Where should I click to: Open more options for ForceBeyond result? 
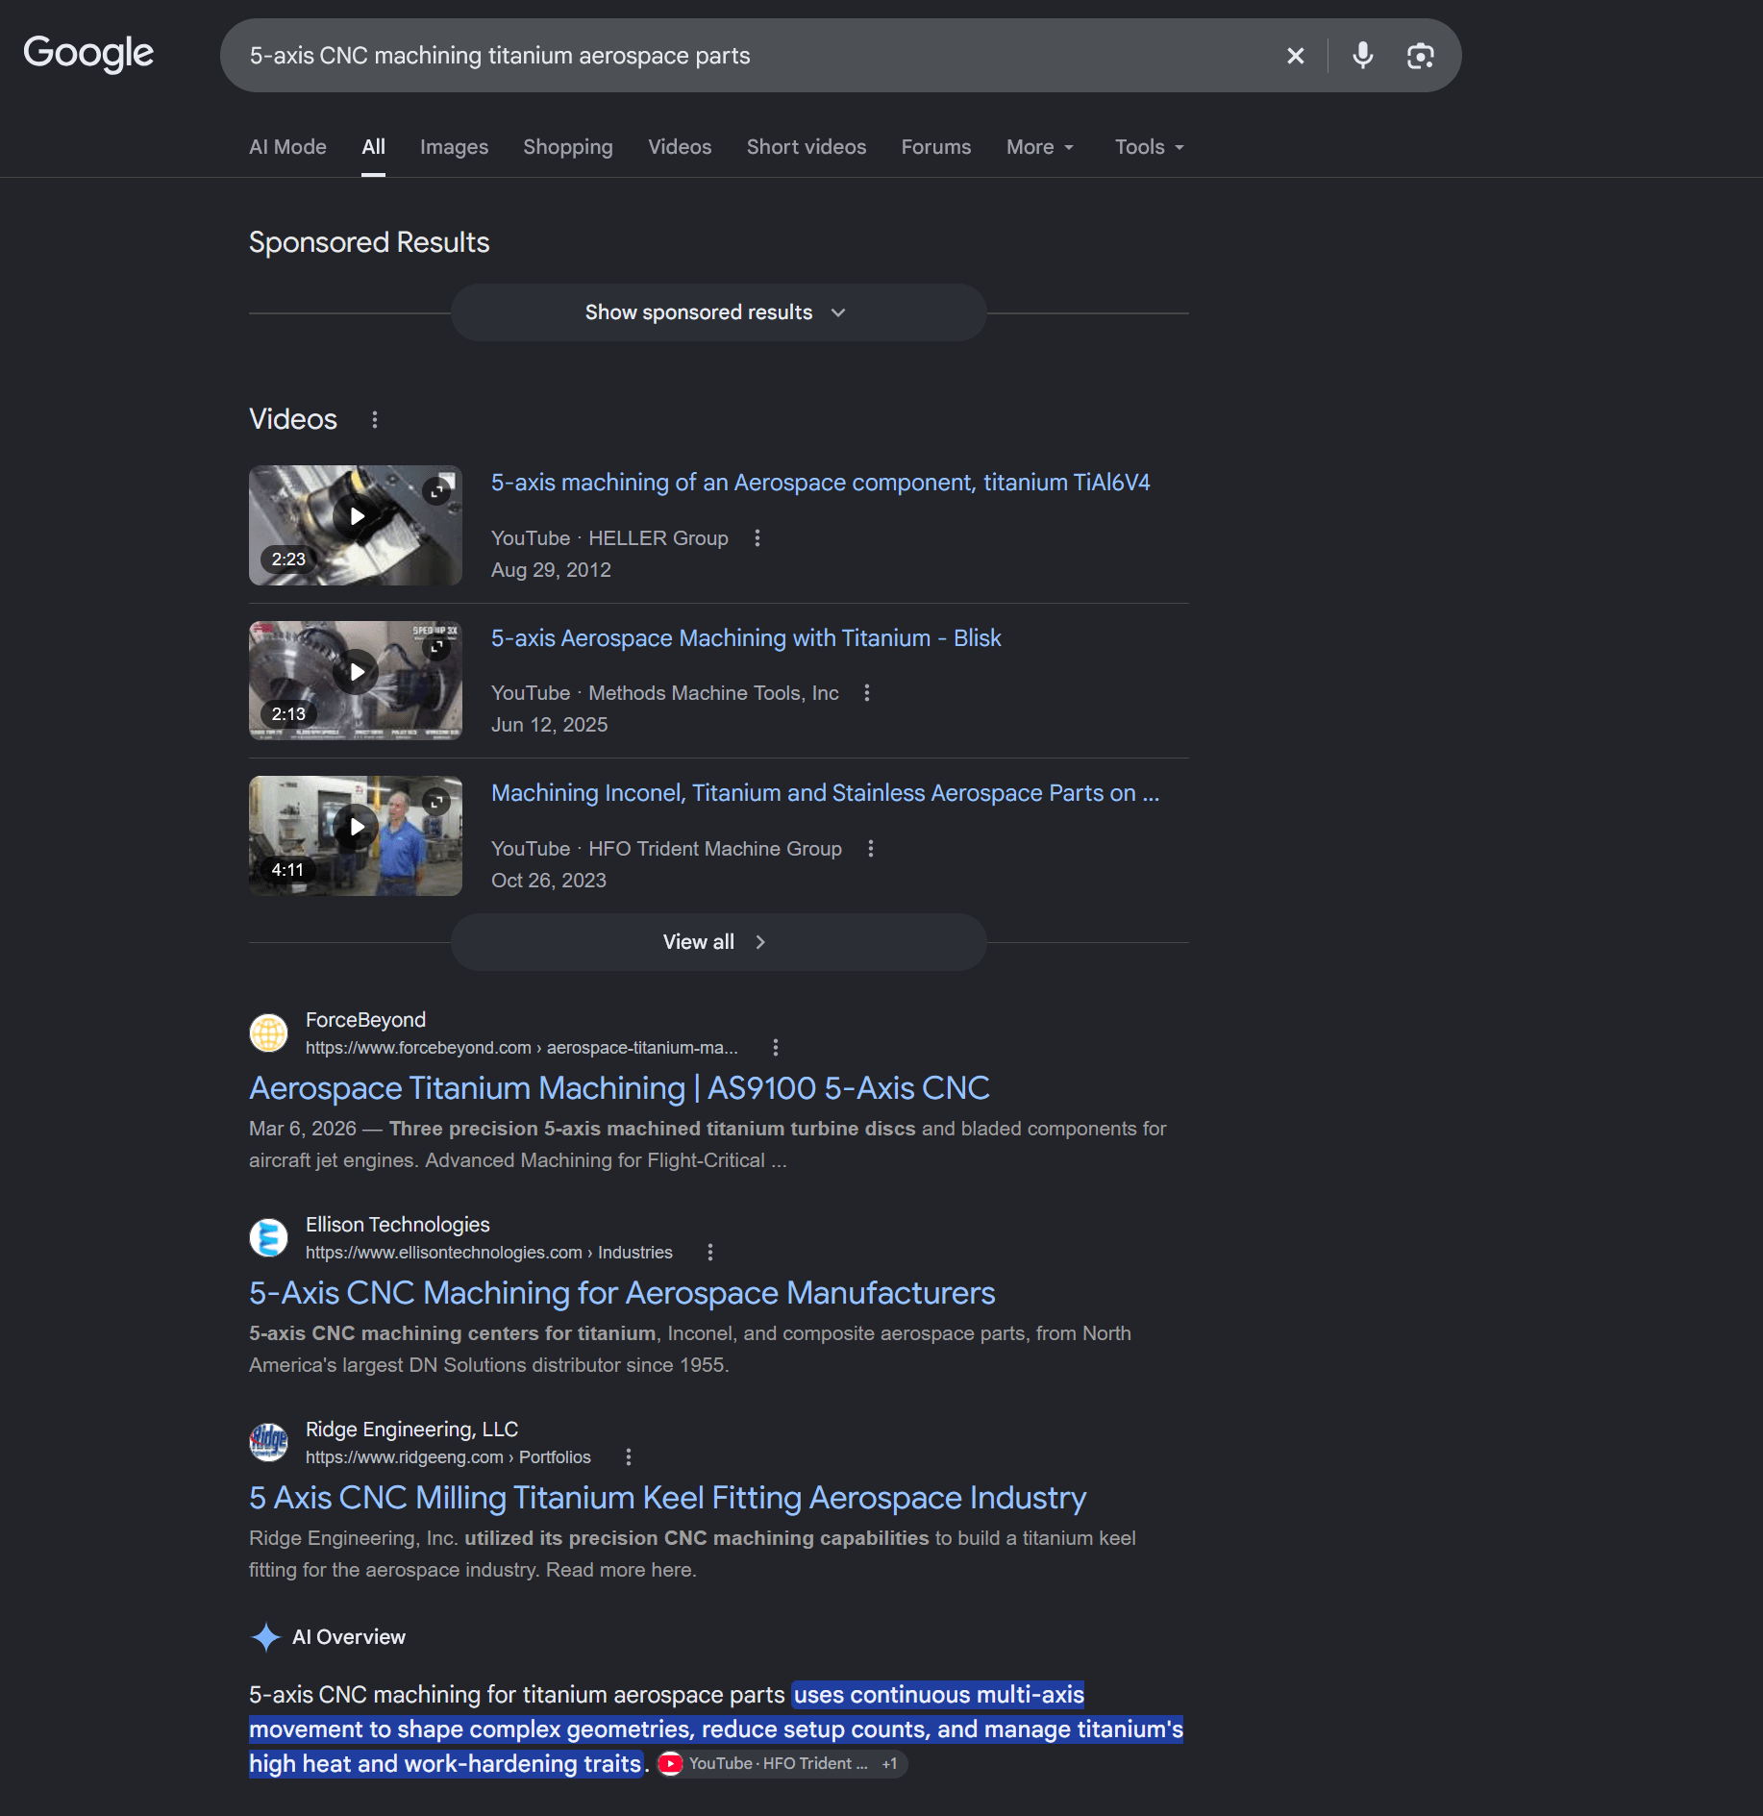pyautogui.click(x=776, y=1048)
